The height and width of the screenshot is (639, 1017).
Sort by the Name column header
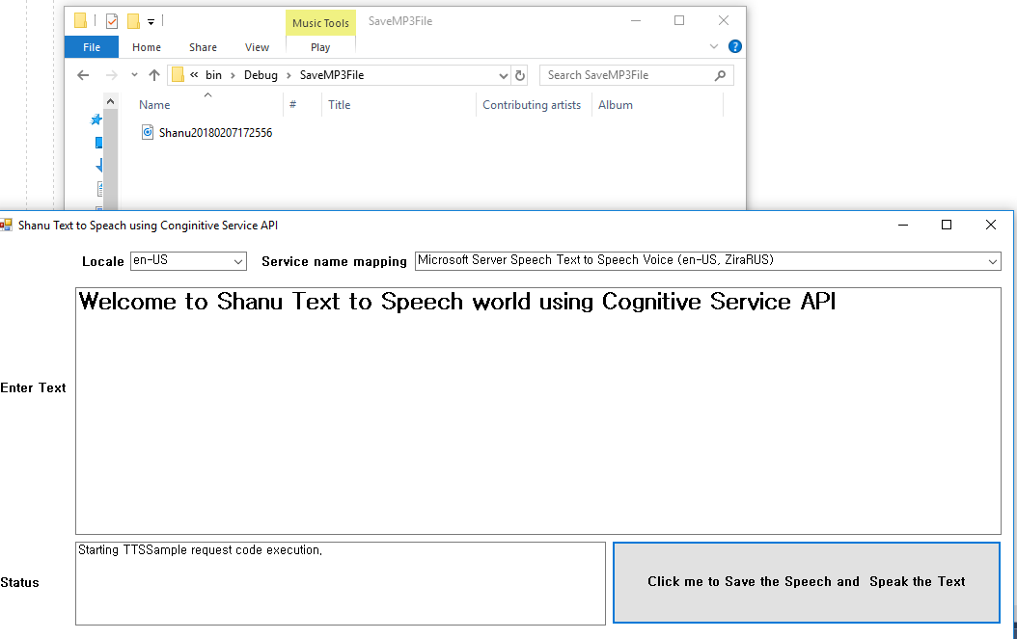click(x=154, y=105)
